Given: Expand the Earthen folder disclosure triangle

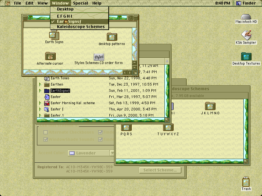Looking at the screenshot, I should pos(40,85).
